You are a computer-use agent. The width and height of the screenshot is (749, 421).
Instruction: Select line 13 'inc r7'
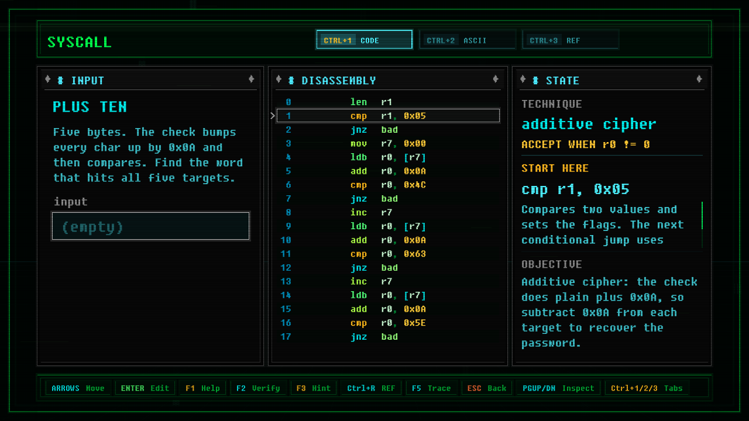388,281
